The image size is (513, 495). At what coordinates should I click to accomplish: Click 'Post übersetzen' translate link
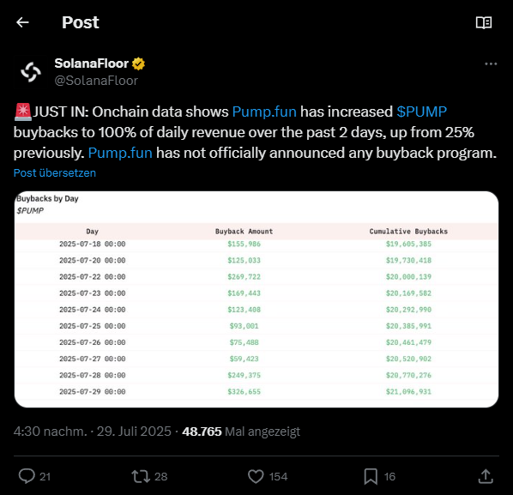coord(55,172)
